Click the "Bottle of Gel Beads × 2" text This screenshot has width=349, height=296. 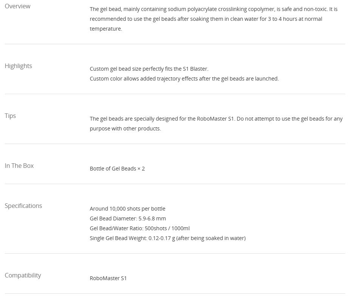(x=117, y=169)
